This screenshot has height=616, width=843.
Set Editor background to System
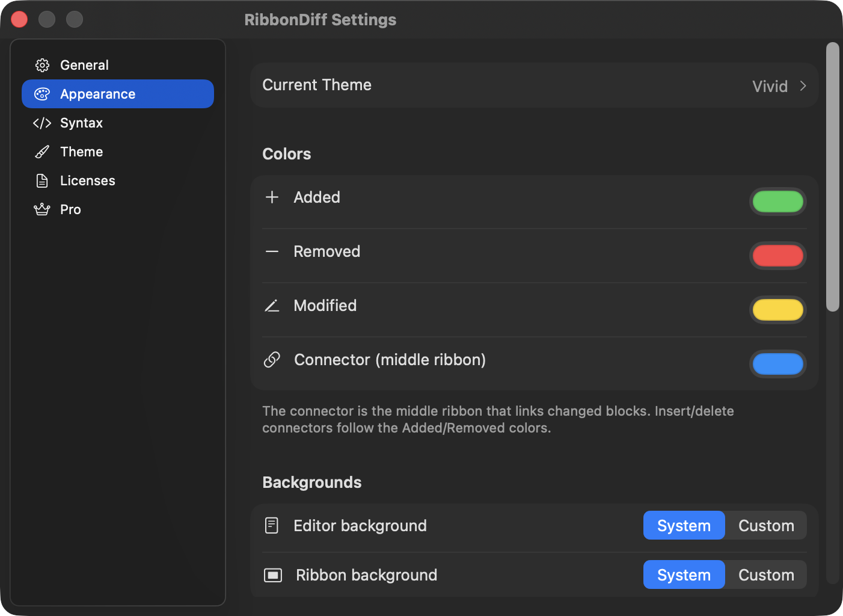pyautogui.click(x=684, y=526)
